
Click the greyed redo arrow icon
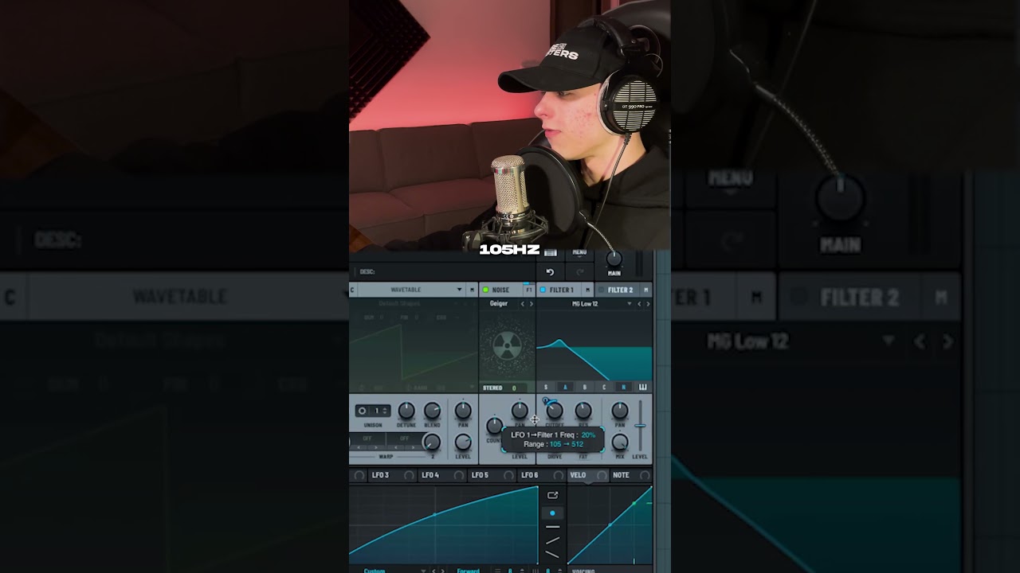click(x=579, y=271)
